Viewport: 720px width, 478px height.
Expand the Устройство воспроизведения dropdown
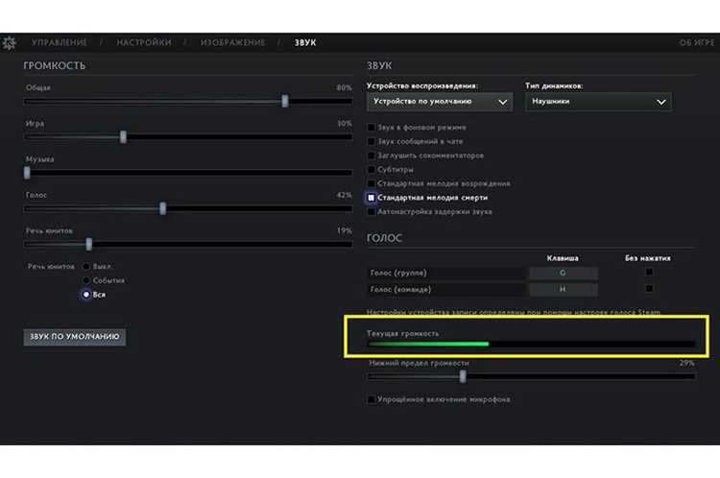click(440, 102)
